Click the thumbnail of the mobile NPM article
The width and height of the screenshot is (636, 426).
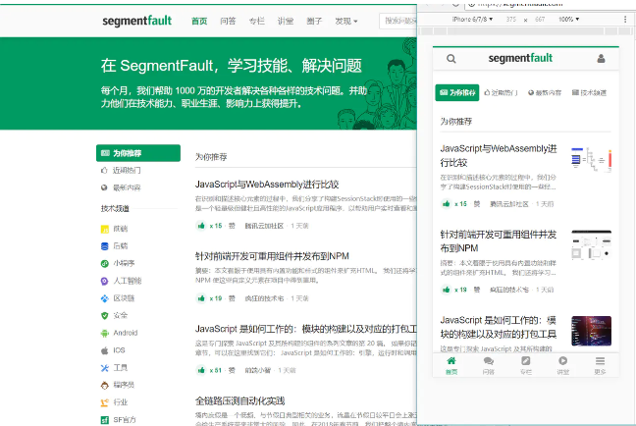(591, 245)
